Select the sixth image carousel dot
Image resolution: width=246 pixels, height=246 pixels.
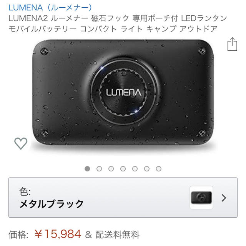pyautogui.click(x=147, y=169)
